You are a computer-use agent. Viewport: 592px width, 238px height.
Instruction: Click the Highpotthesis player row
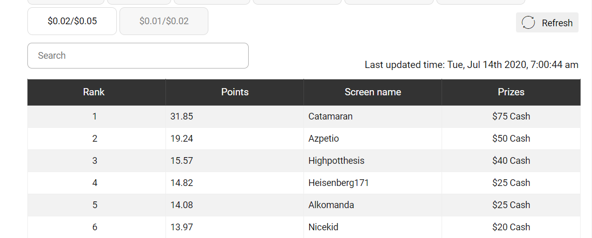click(x=336, y=161)
